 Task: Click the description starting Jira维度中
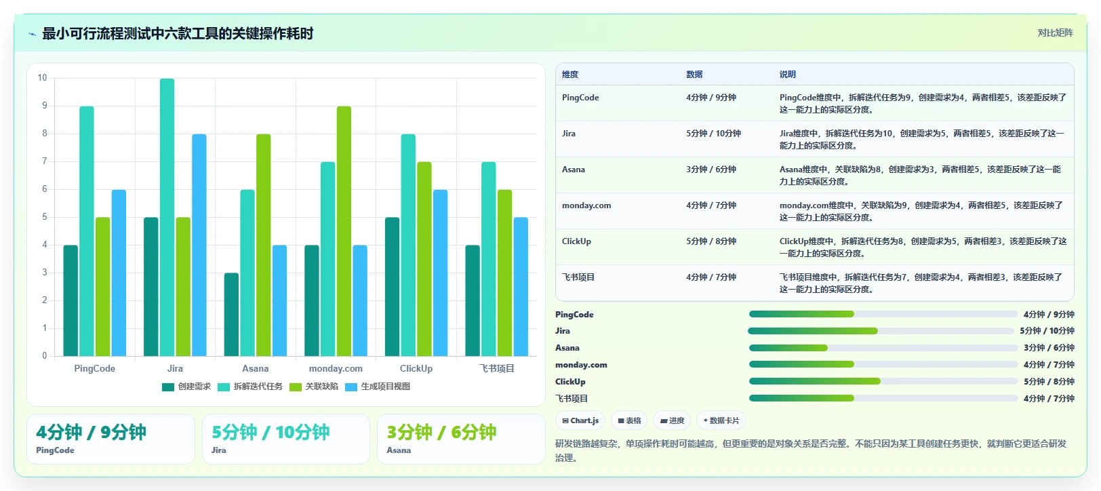[x=922, y=140]
